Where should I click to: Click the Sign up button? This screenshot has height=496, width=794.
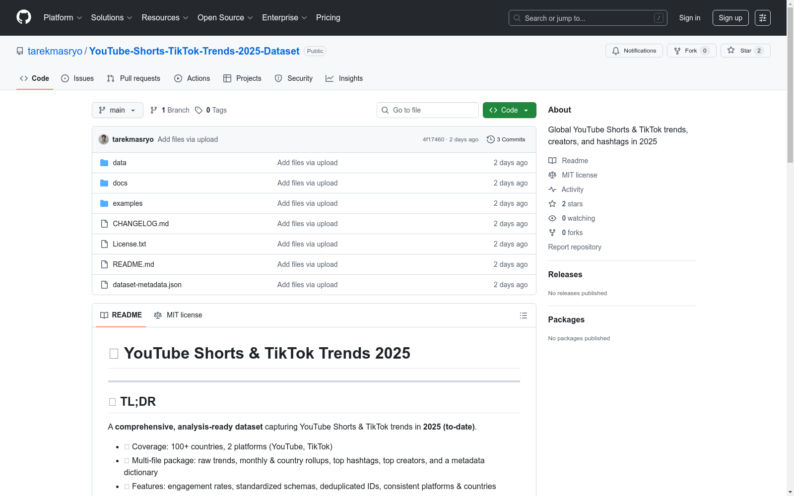(730, 18)
